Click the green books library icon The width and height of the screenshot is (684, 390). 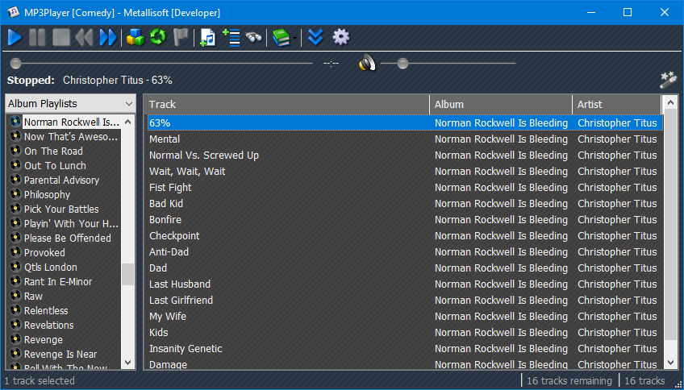(280, 37)
